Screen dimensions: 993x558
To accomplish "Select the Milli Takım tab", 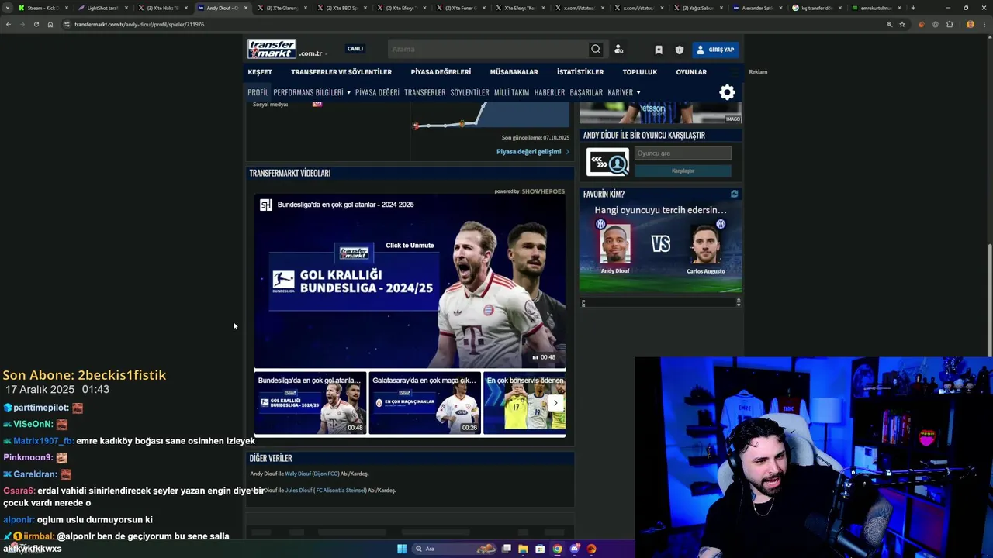I will (x=511, y=92).
